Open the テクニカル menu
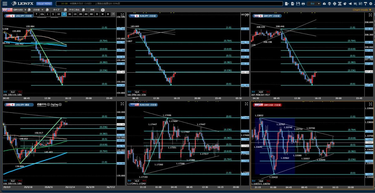This screenshot has height=193, width=375. pos(74,10)
